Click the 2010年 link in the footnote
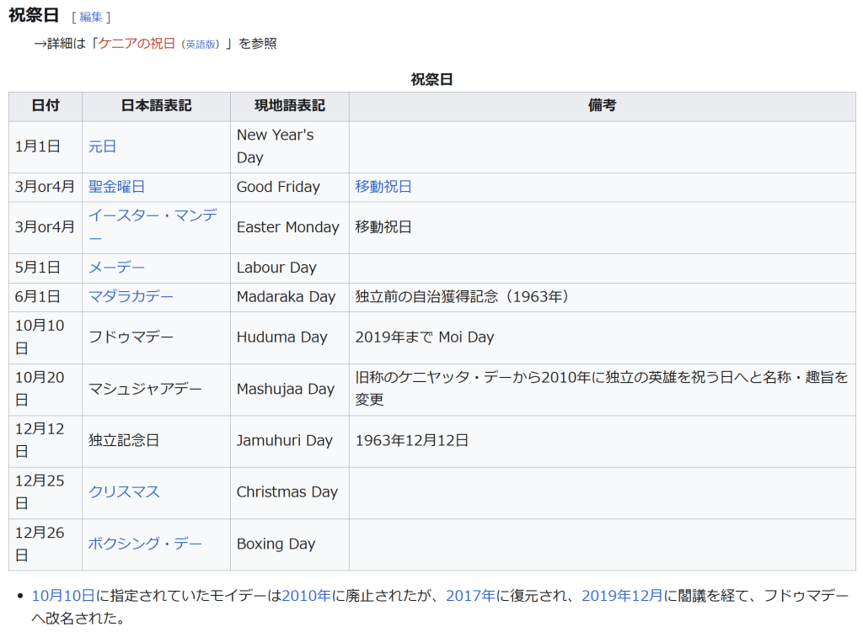This screenshot has height=632, width=863. 307,596
